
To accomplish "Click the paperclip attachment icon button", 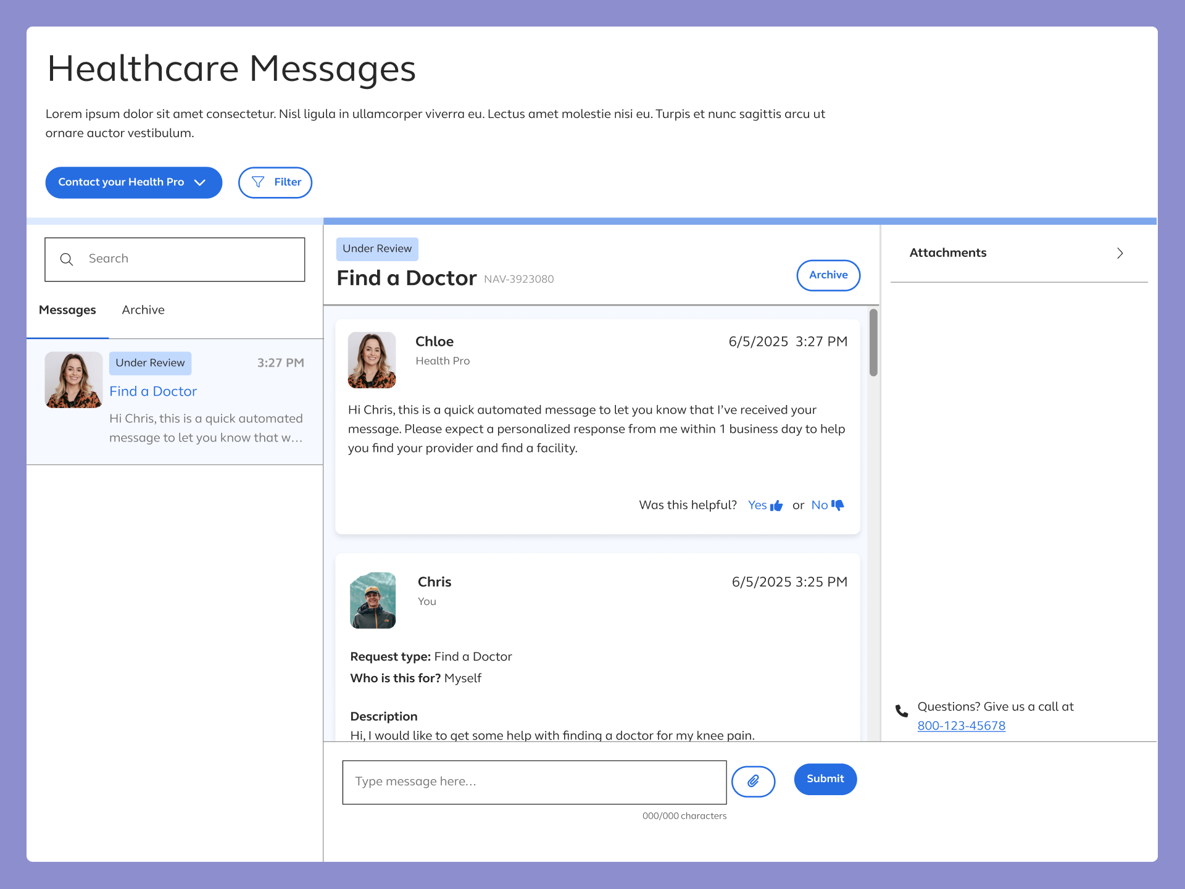I will click(753, 782).
